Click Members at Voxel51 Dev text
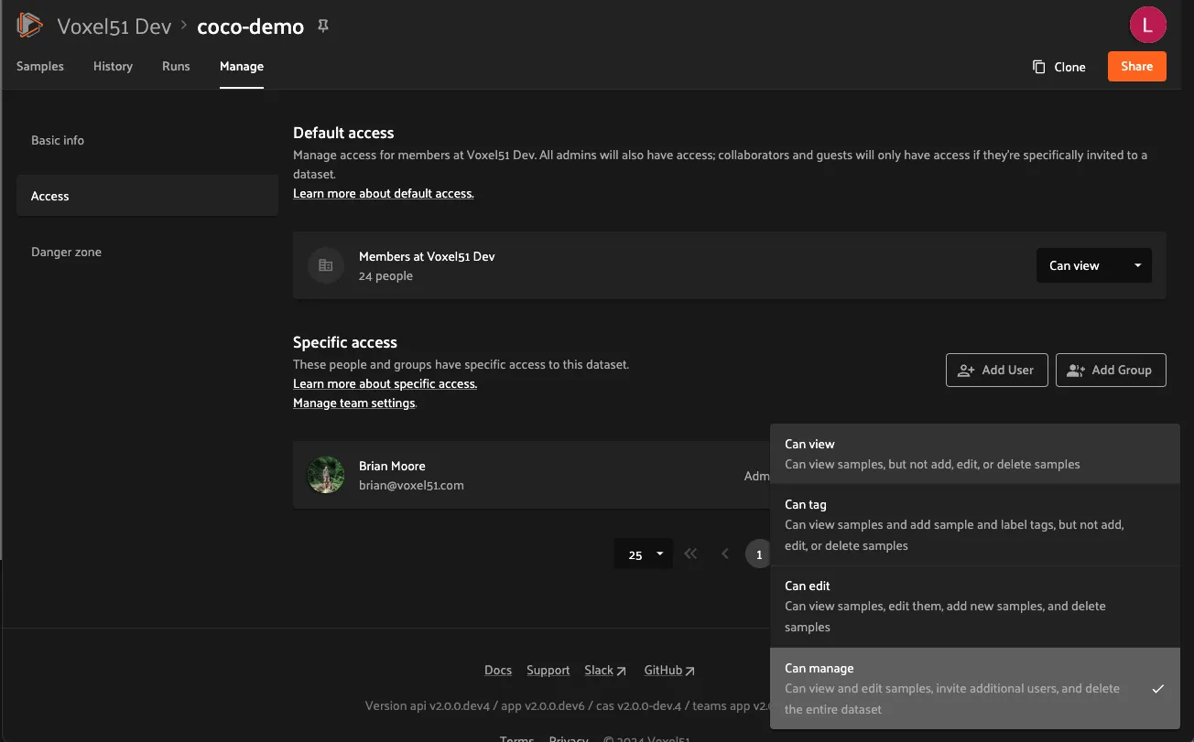This screenshot has width=1194, height=742. [x=427, y=256]
